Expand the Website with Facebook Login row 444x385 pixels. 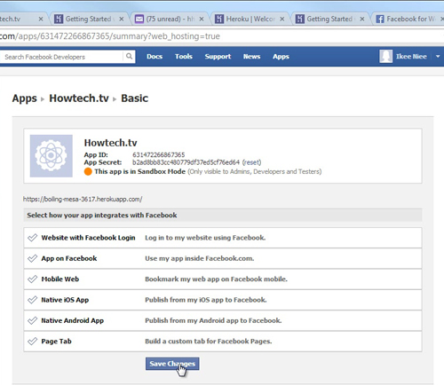pos(223,238)
